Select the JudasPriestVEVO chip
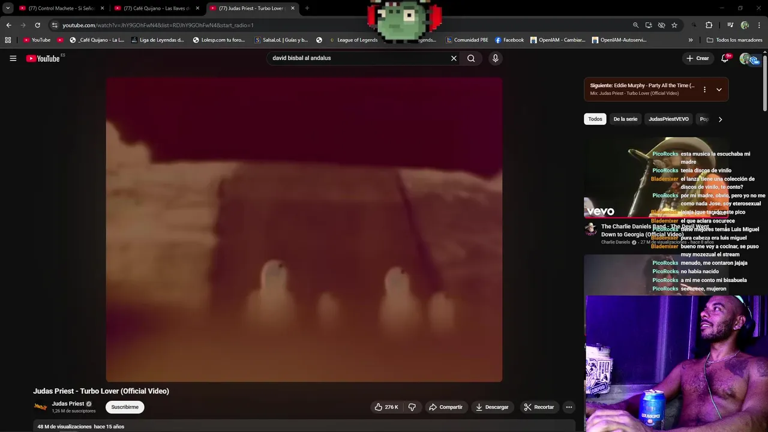768x432 pixels. point(668,119)
